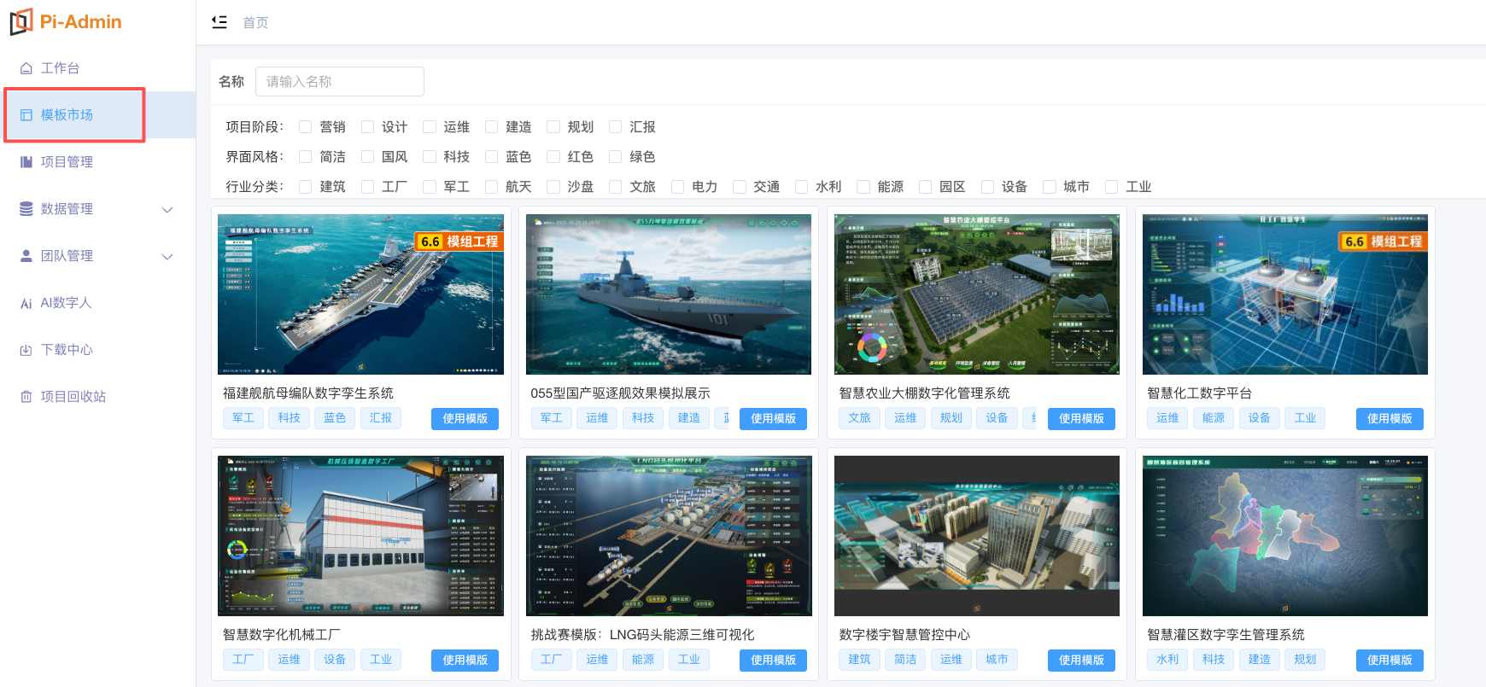This screenshot has width=1486, height=687.
Task: Click the 下载中心 download icon
Action: pyautogui.click(x=26, y=350)
